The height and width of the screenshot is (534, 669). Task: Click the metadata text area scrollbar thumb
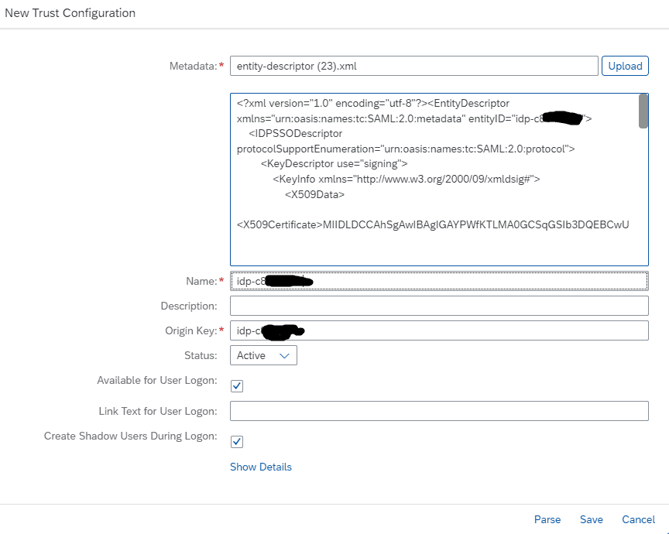click(x=643, y=111)
